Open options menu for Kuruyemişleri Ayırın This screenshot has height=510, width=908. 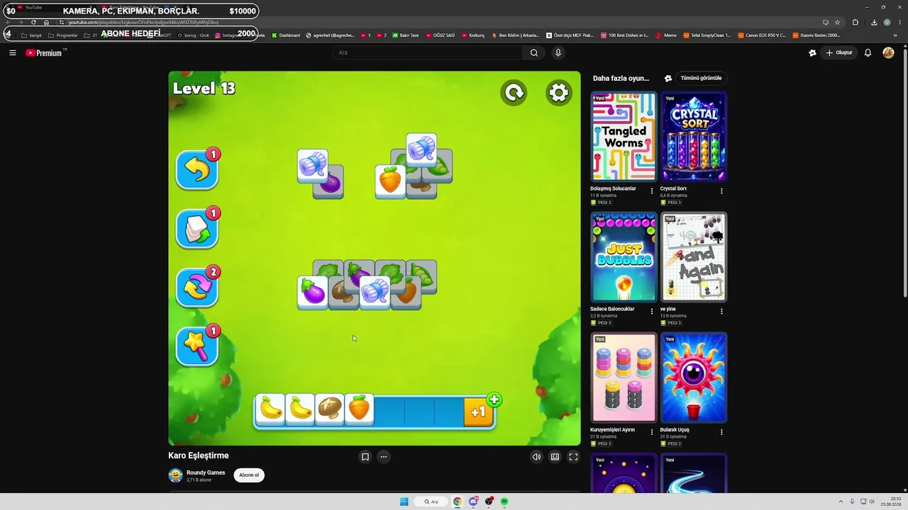tap(652, 432)
